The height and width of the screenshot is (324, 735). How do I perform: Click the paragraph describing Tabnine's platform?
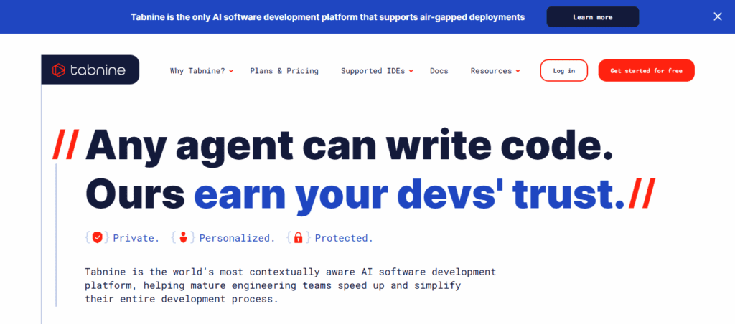pyautogui.click(x=290, y=285)
